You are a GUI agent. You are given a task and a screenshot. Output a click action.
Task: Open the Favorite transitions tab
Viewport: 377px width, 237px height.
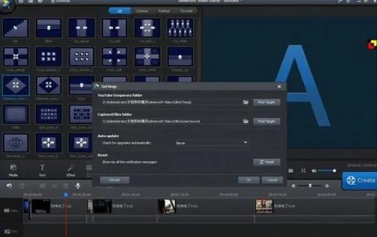pyautogui.click(x=187, y=11)
